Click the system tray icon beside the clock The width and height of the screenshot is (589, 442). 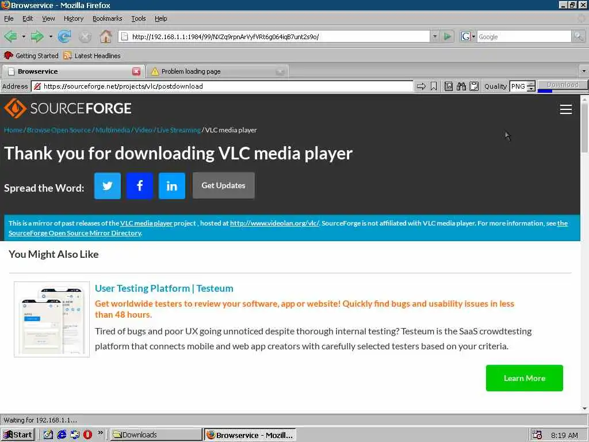pyautogui.click(x=537, y=435)
